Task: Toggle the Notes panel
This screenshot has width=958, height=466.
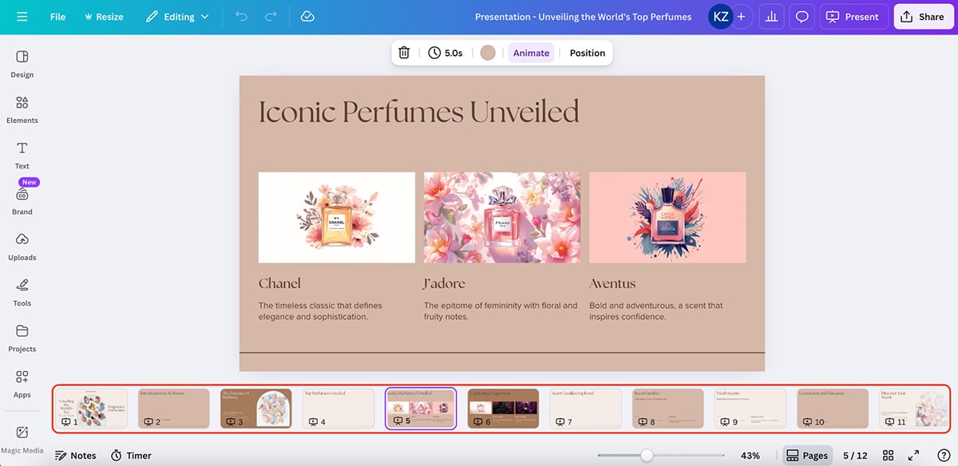Action: (76, 455)
